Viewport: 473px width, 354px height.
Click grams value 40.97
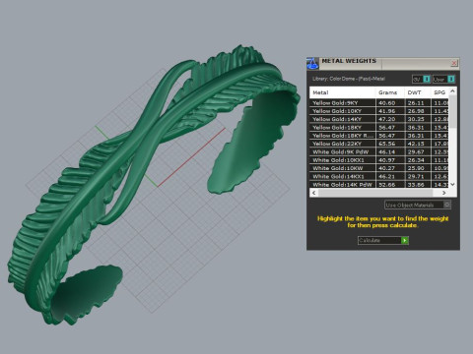coord(386,160)
